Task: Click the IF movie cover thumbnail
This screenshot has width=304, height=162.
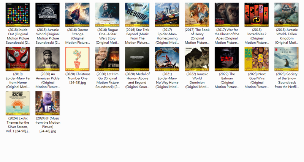Action: tap(47, 103)
